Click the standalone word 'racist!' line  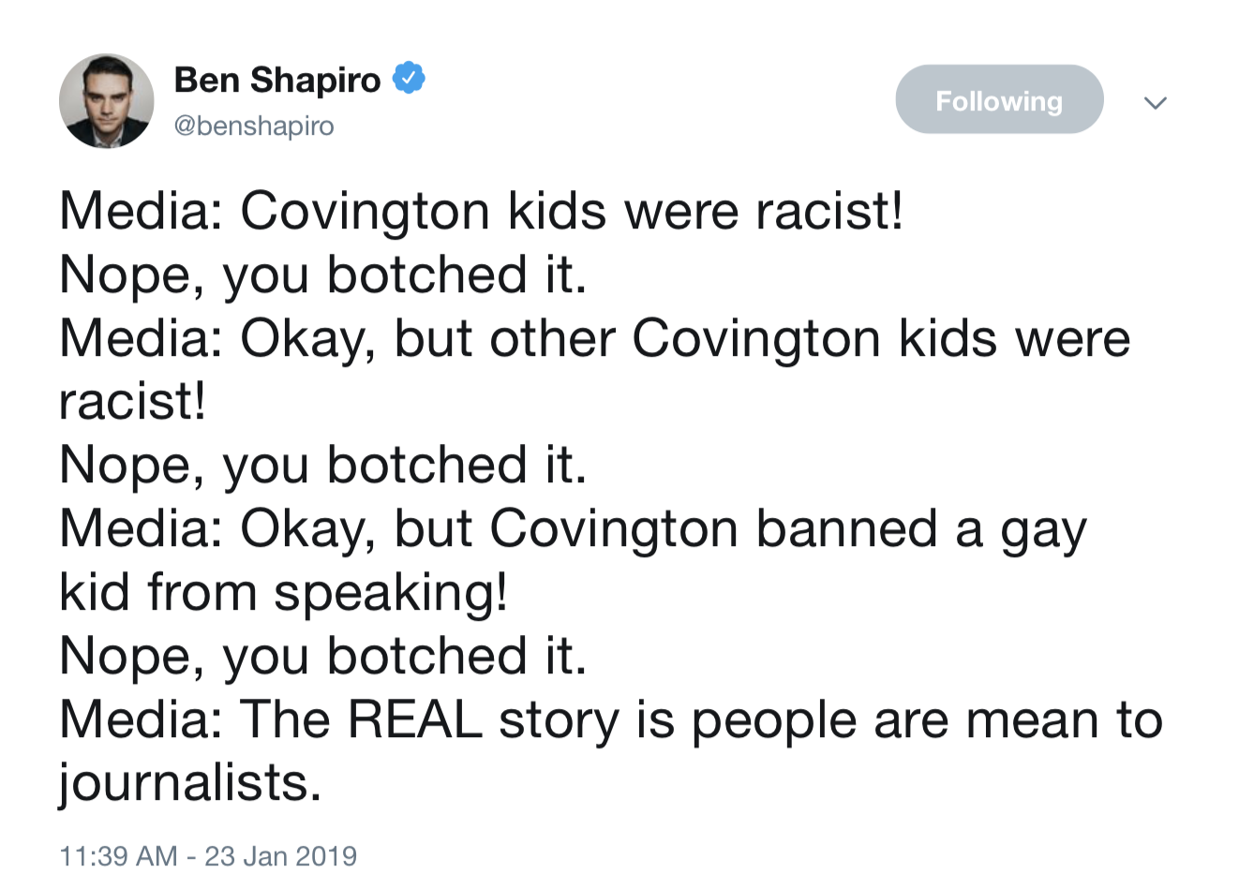coord(132,401)
